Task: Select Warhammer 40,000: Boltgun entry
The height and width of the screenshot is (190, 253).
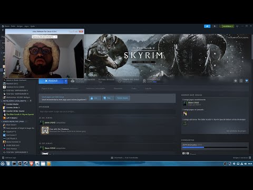Action: coord(18,98)
